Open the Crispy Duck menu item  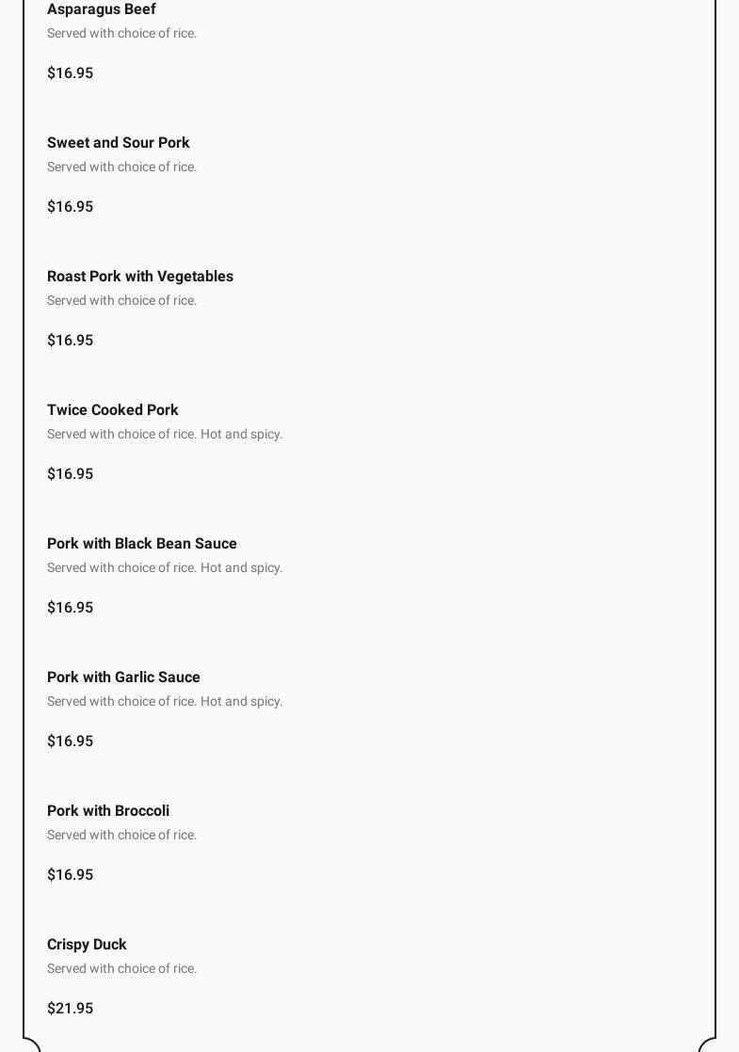(x=87, y=945)
